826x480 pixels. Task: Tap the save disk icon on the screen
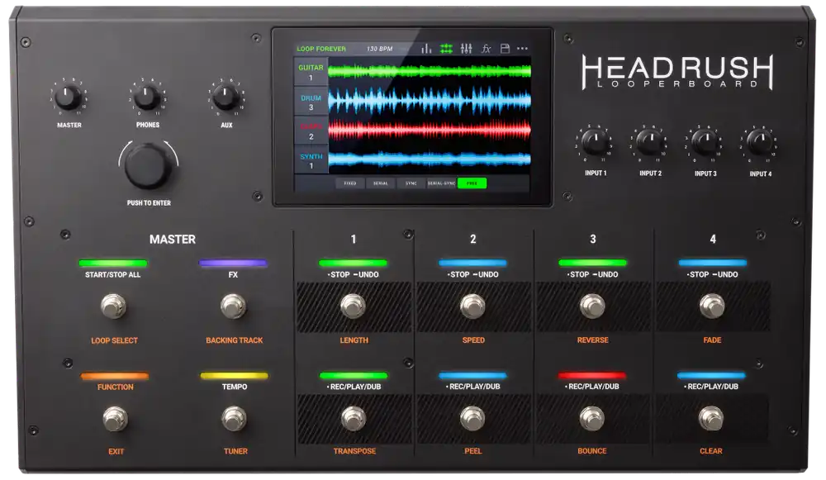(505, 49)
